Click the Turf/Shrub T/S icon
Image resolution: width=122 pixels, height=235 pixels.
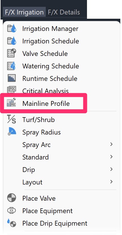point(12,119)
